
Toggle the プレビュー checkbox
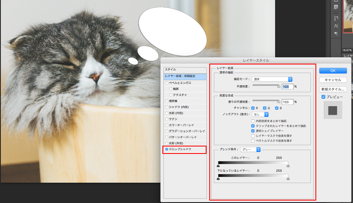tap(323, 97)
